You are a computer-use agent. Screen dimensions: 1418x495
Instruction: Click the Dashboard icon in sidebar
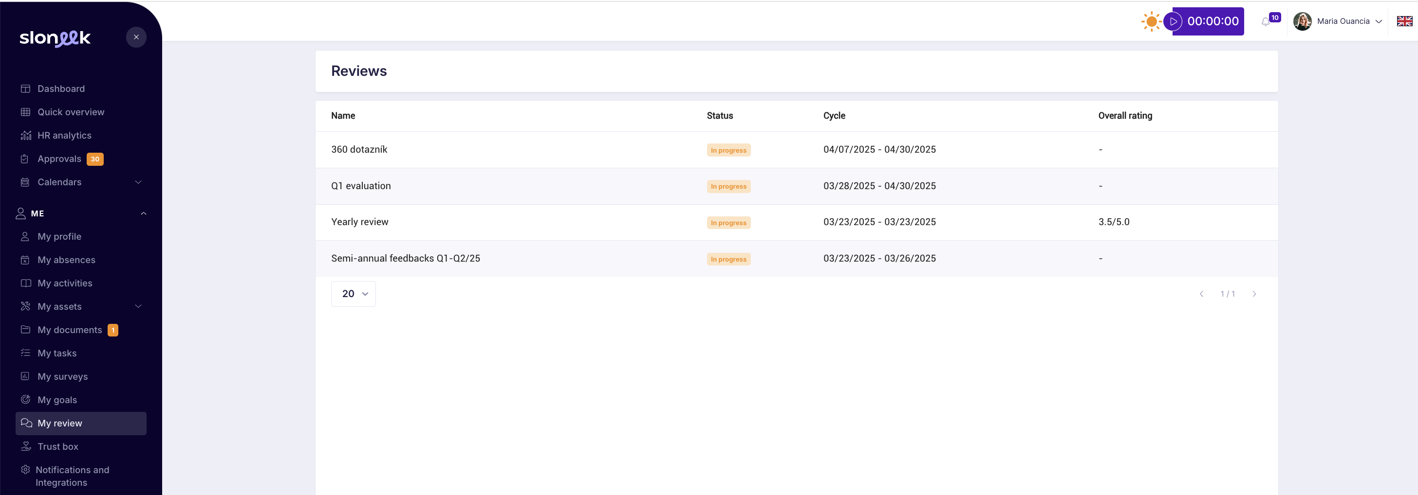click(25, 89)
